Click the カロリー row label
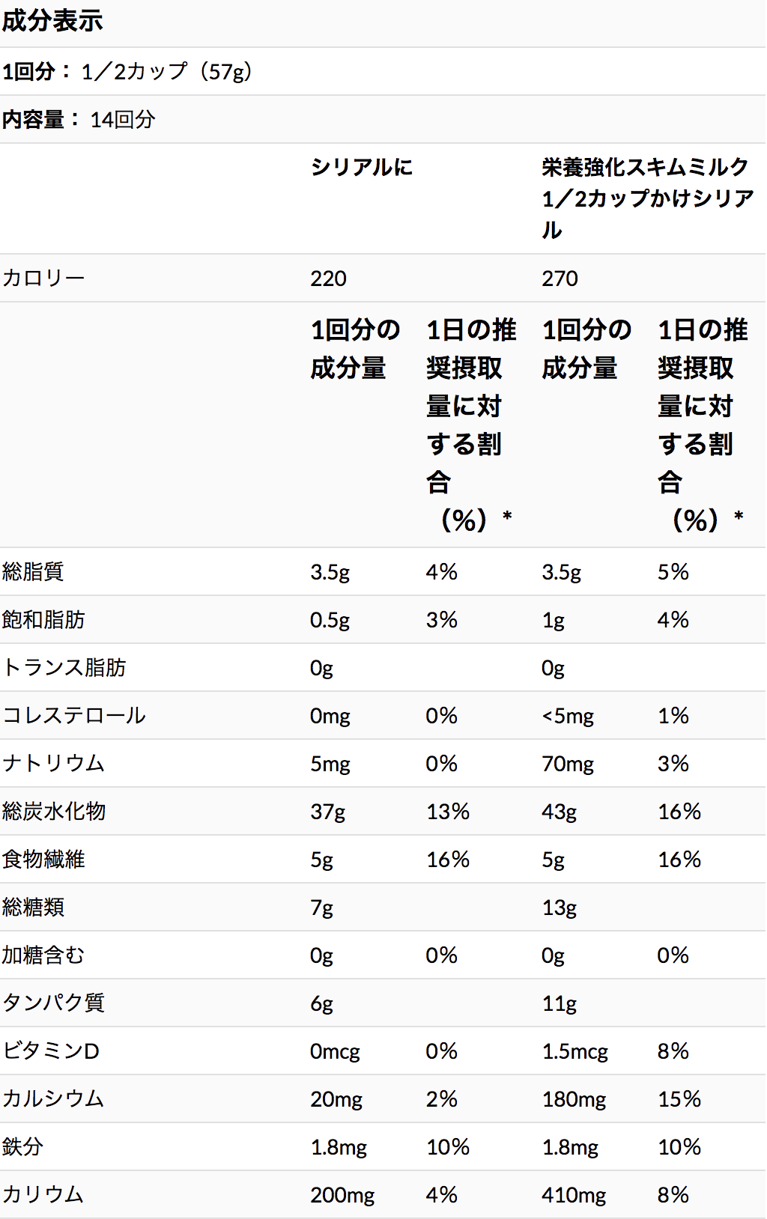The image size is (767, 1219). coord(43,279)
